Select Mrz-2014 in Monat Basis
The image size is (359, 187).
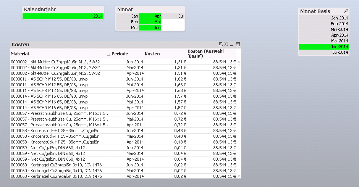click(324, 29)
